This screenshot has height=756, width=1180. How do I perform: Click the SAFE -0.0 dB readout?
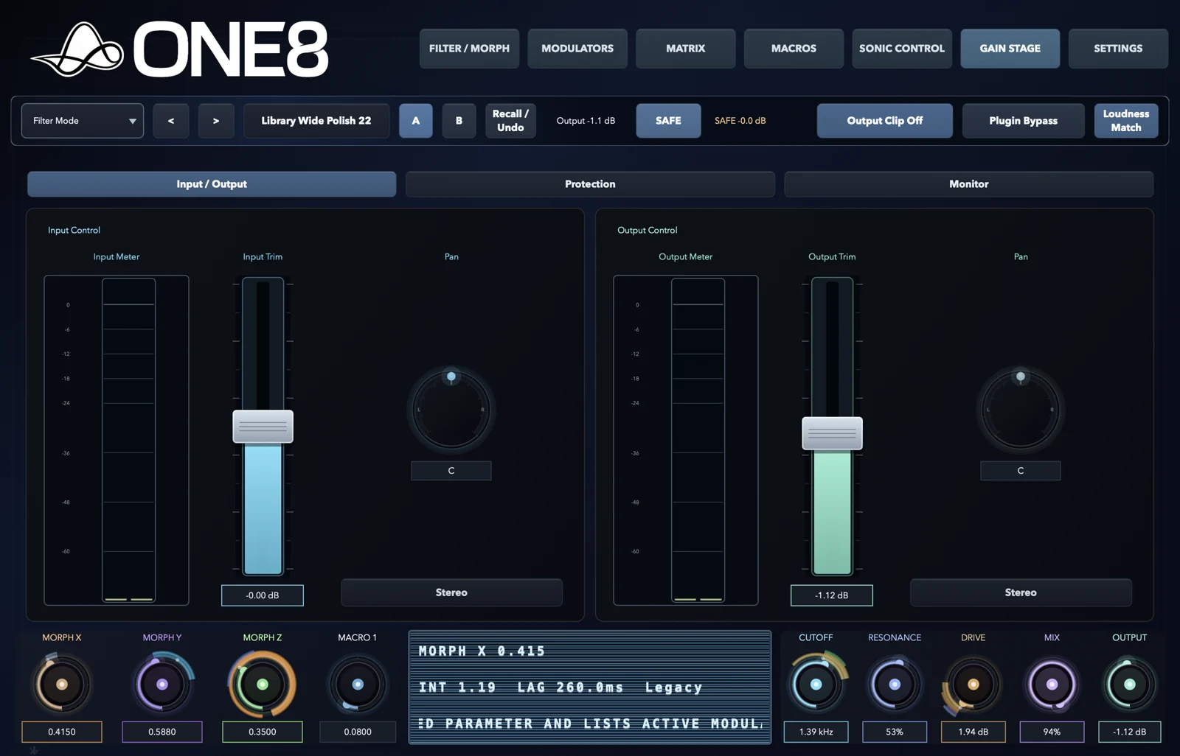point(740,121)
